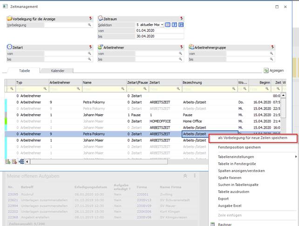Click the magnifier in the Zeitart von field
Screen dimensions: 299x226
pos(89,54)
